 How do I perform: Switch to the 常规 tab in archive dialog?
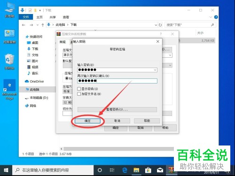[63, 42]
